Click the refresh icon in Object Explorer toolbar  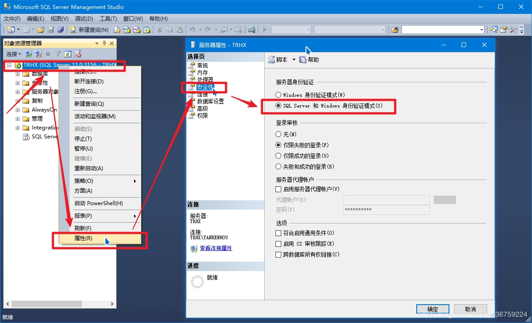pos(67,54)
